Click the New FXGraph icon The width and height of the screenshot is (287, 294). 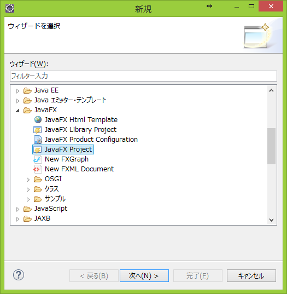[37, 159]
